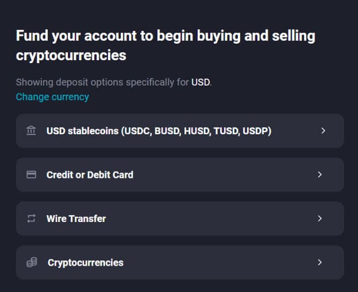Open the Cryptocurrencies chevron arrow

click(x=320, y=263)
